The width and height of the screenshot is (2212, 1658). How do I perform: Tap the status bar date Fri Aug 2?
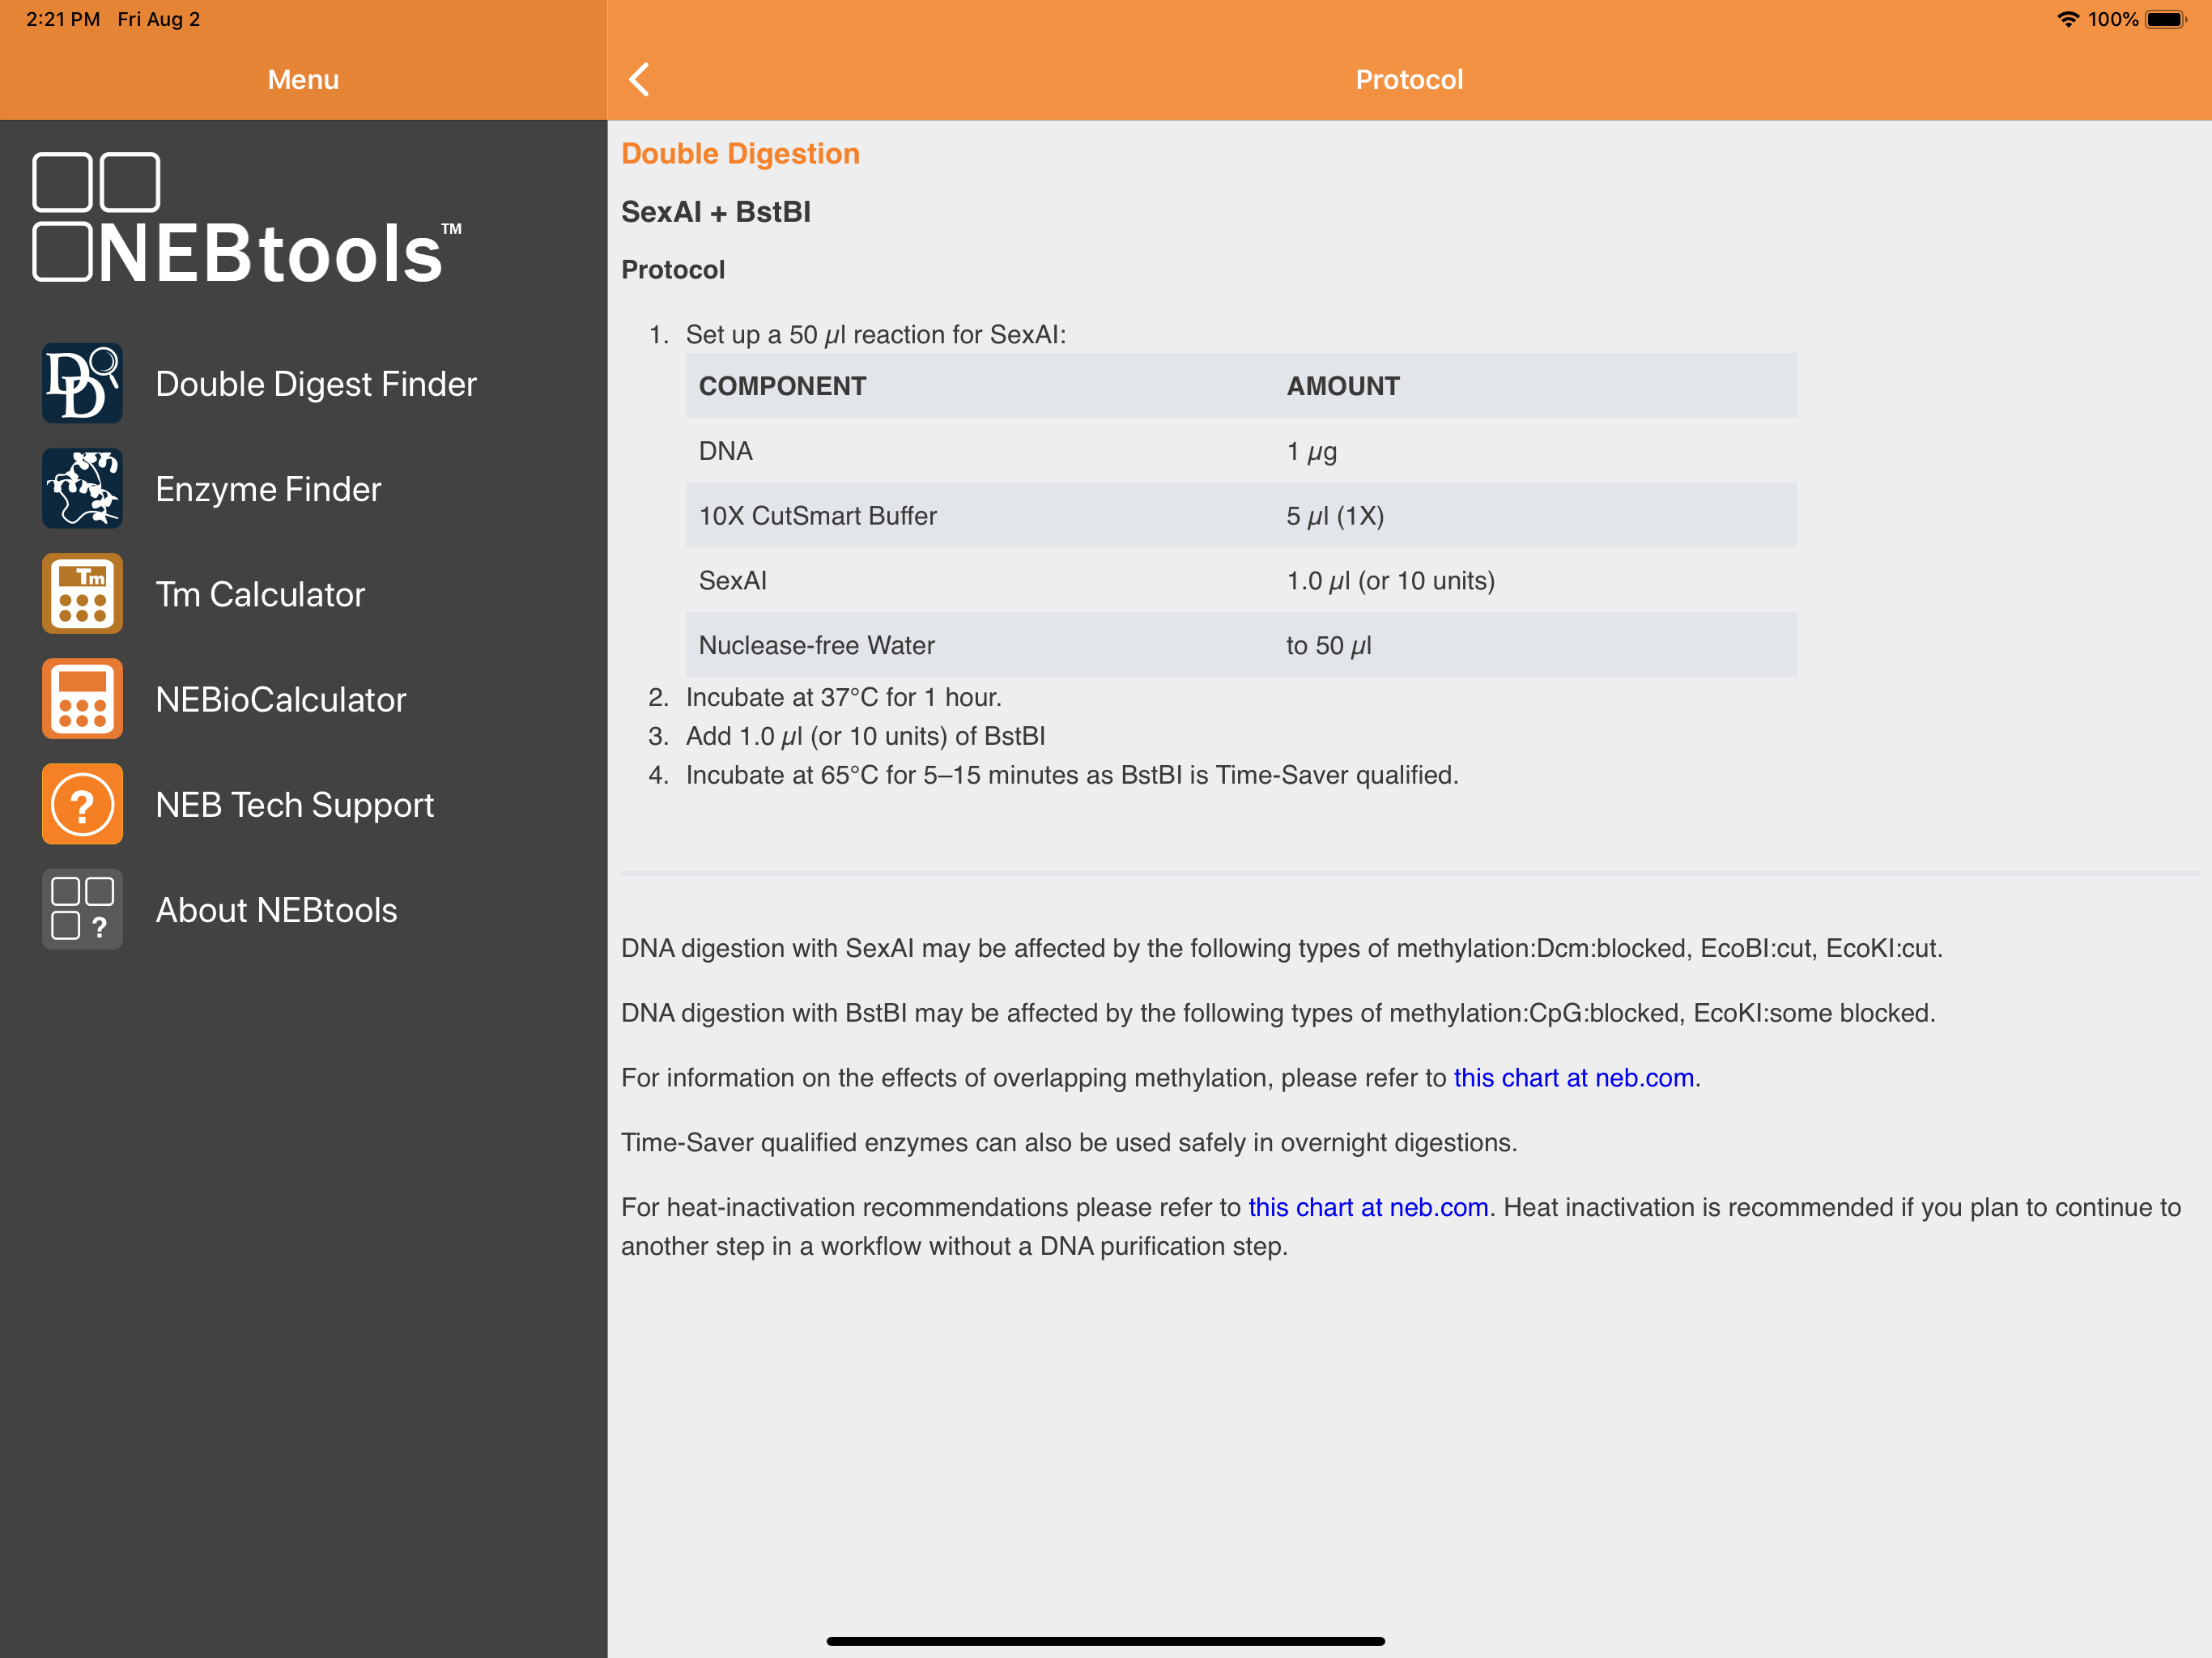coord(158,19)
